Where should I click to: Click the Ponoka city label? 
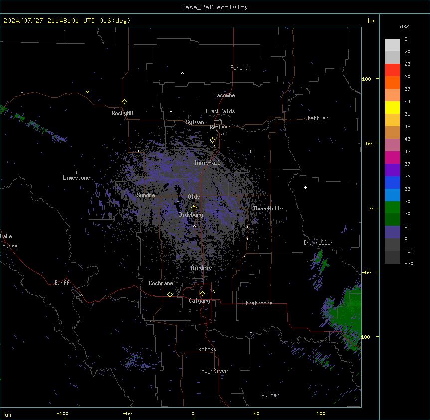click(239, 68)
